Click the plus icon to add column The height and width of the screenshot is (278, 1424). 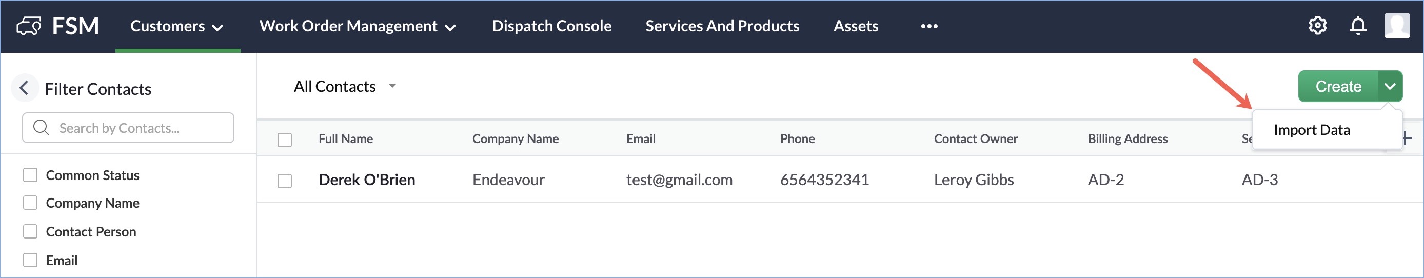(1407, 138)
